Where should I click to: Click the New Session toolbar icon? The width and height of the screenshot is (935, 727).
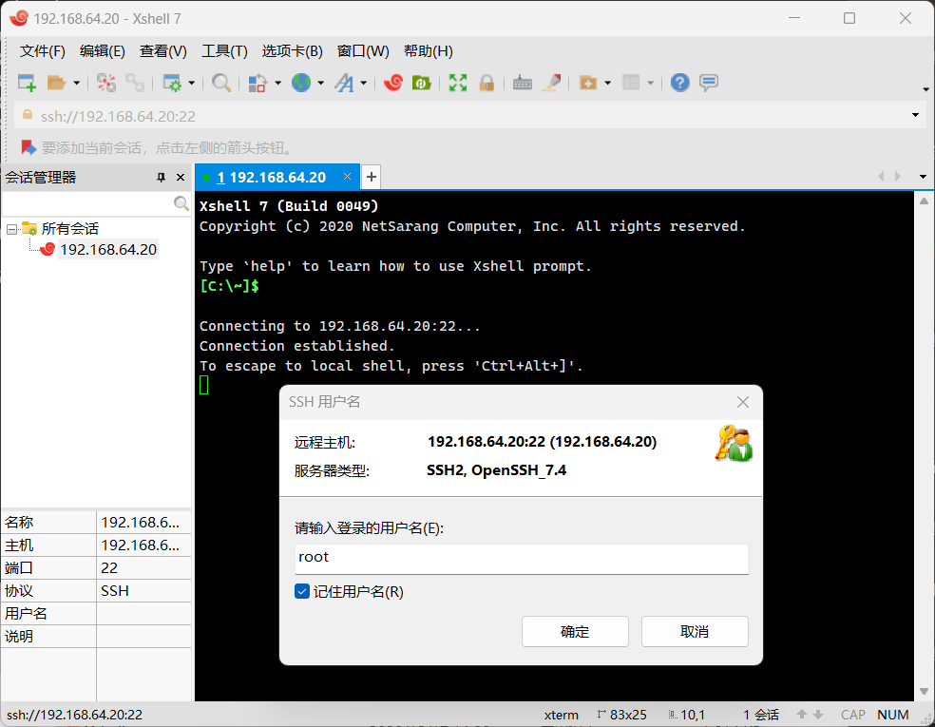pyautogui.click(x=27, y=83)
